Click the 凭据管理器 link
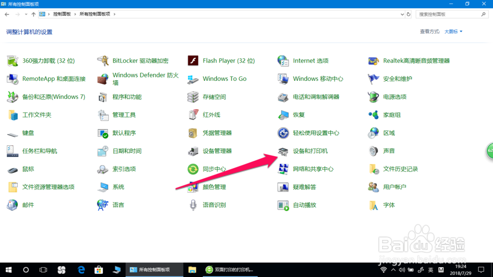Screen dimensions: 493x277 coord(217,133)
